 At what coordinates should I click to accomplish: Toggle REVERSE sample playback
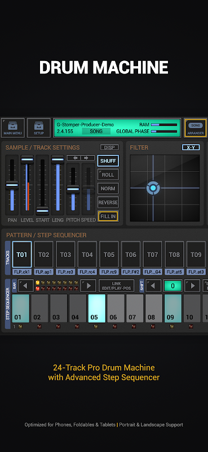click(x=108, y=202)
